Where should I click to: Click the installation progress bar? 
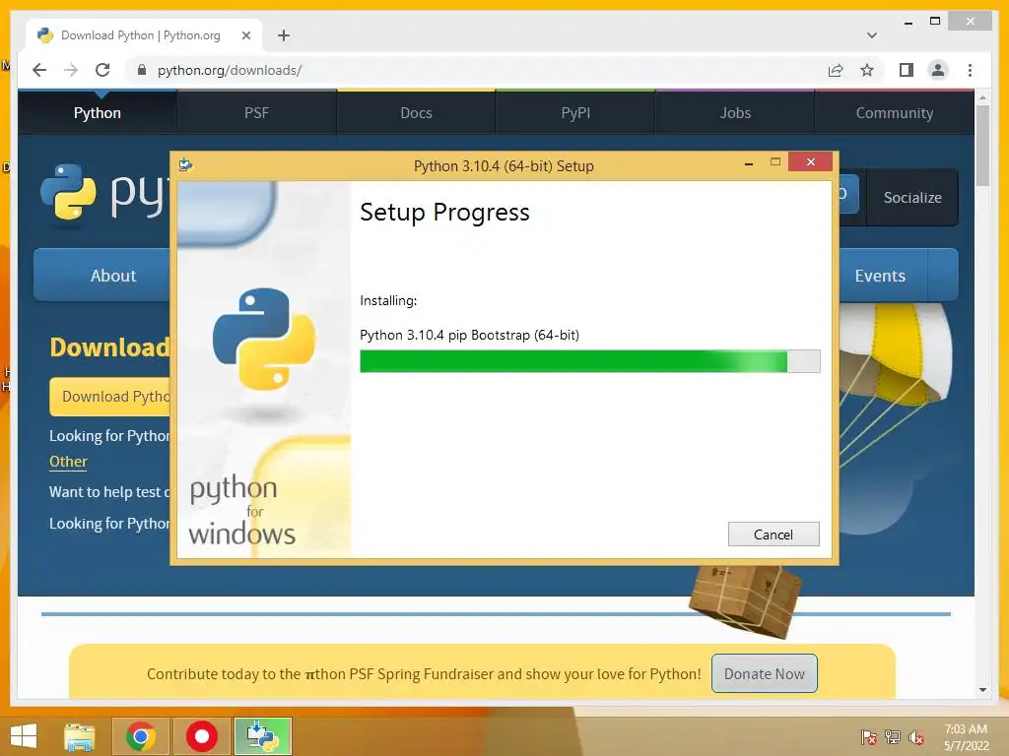click(x=589, y=361)
